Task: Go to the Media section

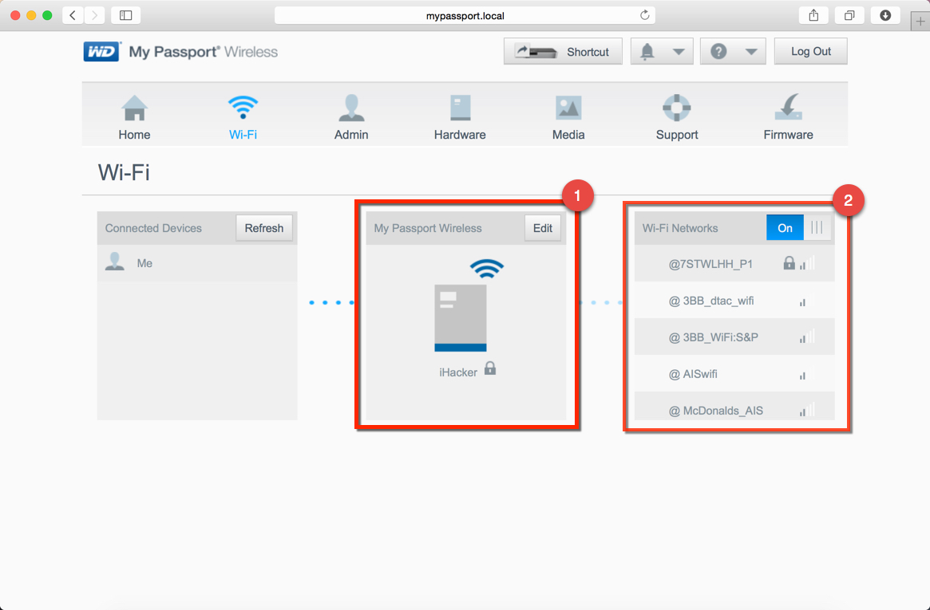Action: (568, 118)
